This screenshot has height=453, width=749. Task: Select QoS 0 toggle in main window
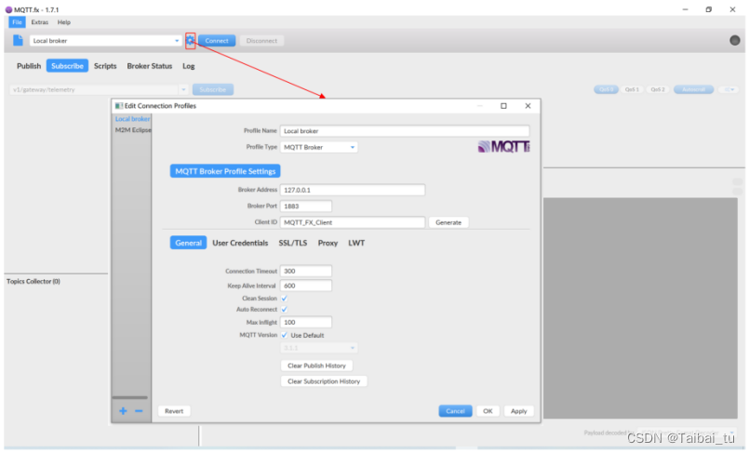click(x=606, y=89)
